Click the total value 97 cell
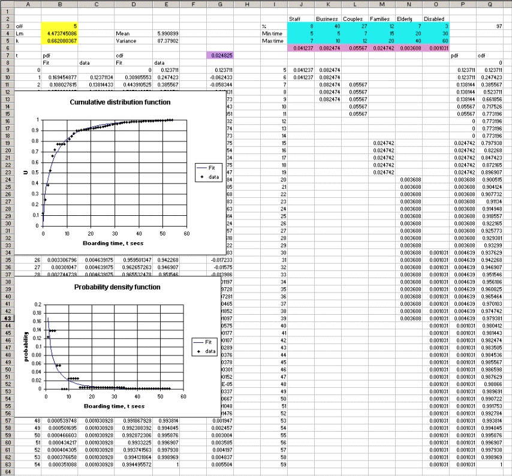The image size is (512, 476). 490,26
